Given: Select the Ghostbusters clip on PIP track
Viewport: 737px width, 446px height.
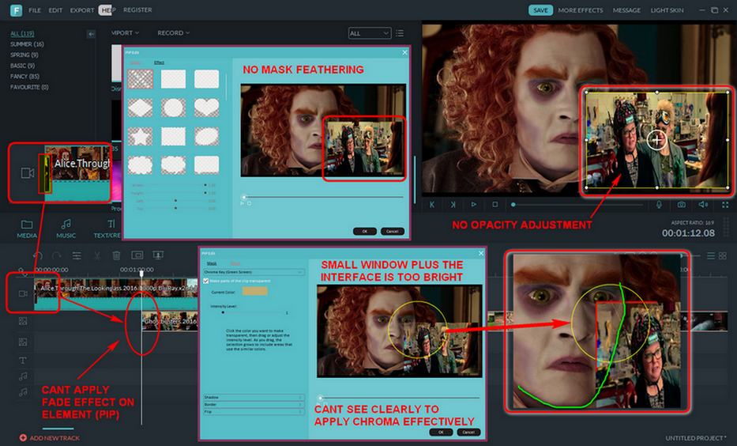Looking at the screenshot, I should [x=170, y=321].
